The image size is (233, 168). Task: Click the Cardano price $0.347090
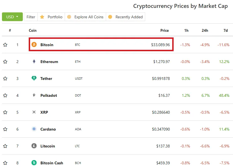[161, 129]
